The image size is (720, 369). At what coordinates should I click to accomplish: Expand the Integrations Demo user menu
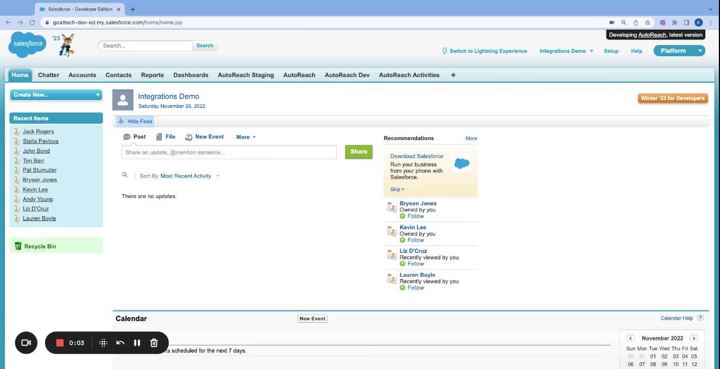tap(566, 51)
